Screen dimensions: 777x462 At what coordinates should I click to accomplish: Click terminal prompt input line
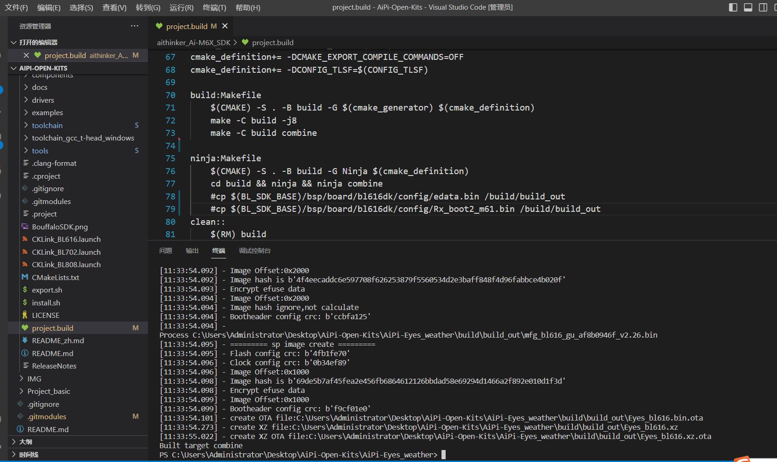pyautogui.click(x=302, y=455)
